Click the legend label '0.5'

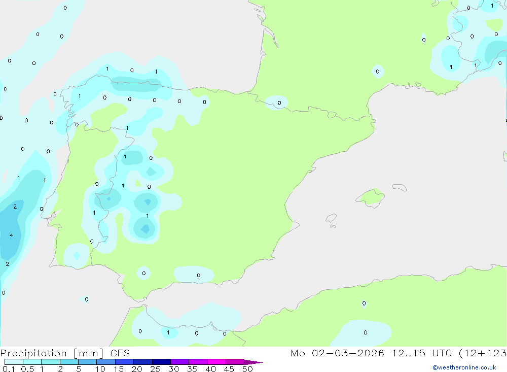27,369
